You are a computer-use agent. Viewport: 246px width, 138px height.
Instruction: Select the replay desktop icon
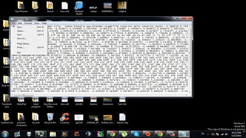pos(93,9)
